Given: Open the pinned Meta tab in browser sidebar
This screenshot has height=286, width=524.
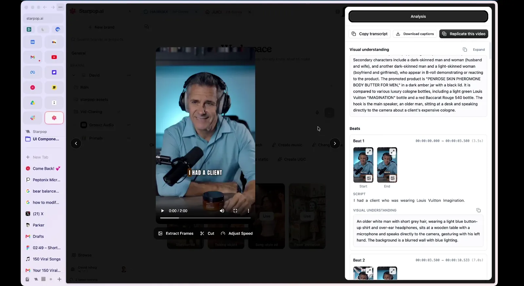Looking at the screenshot, I should [32, 72].
